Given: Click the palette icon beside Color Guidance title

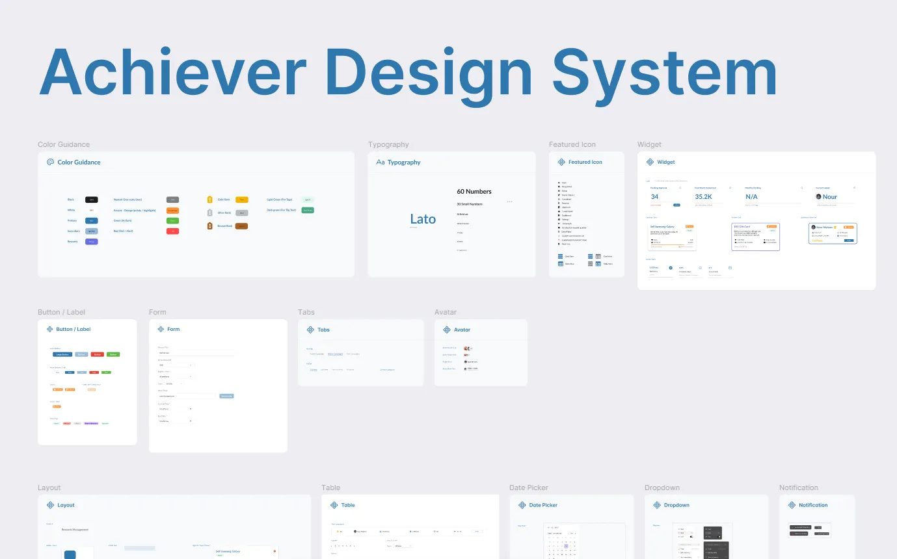Looking at the screenshot, I should 50,162.
